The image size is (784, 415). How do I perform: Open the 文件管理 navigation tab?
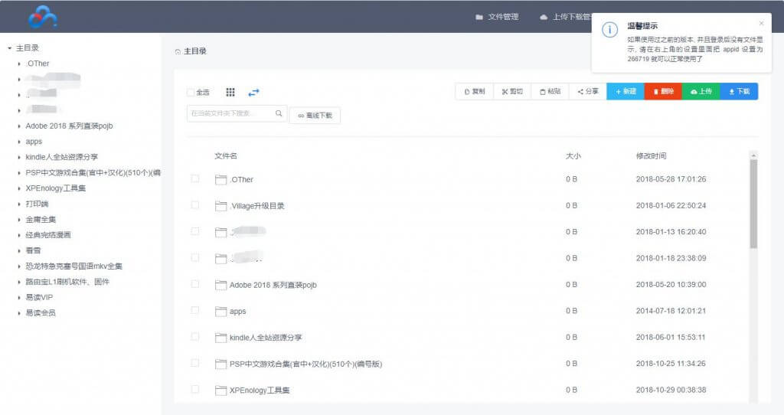pyautogui.click(x=497, y=17)
